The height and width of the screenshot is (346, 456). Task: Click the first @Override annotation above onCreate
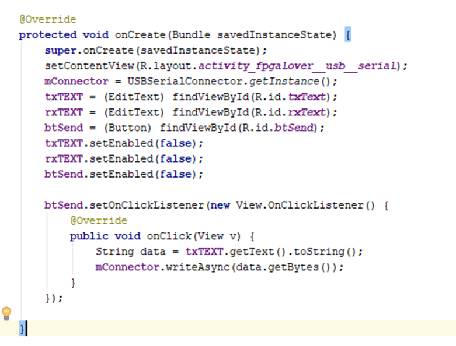coord(48,19)
